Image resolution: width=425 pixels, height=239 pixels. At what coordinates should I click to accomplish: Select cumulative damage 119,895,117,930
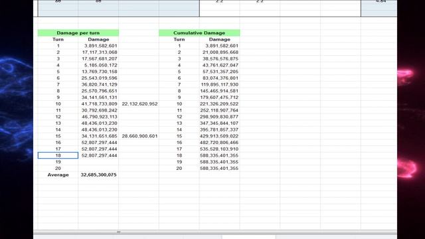[x=220, y=84]
